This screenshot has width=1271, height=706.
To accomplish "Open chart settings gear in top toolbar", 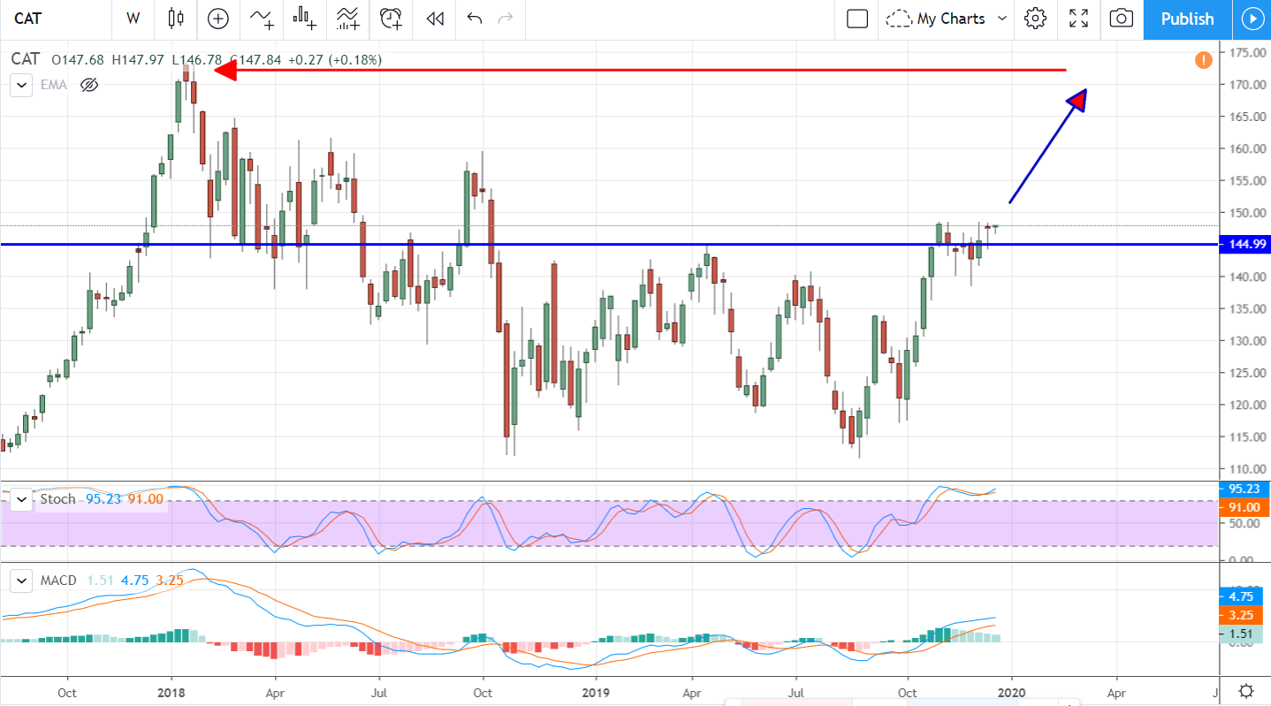I will tap(1035, 19).
